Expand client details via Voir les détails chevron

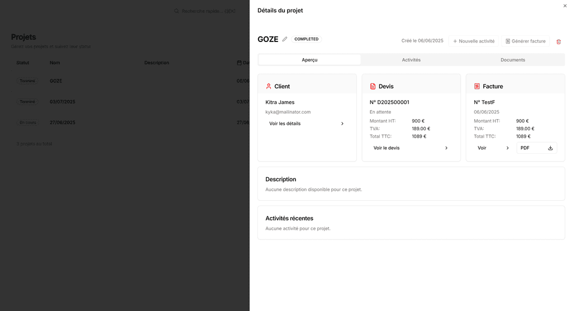[342, 124]
